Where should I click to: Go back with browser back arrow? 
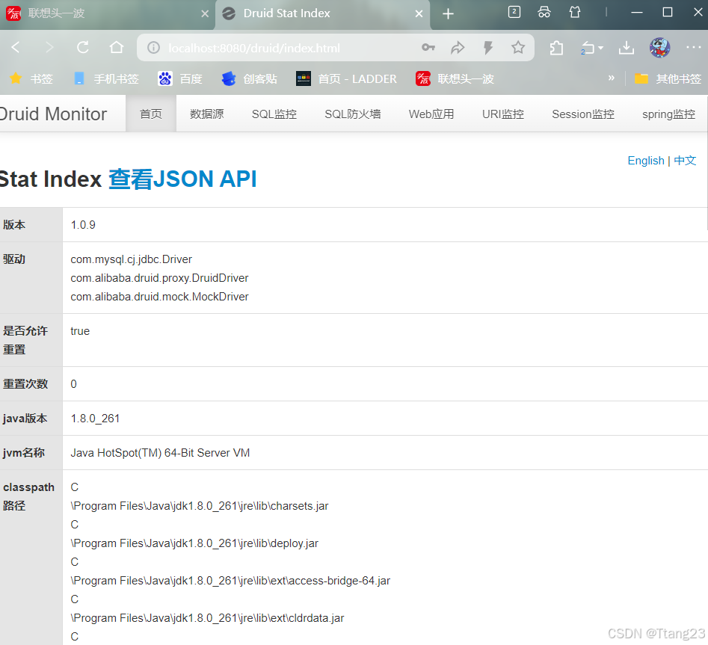[16, 47]
